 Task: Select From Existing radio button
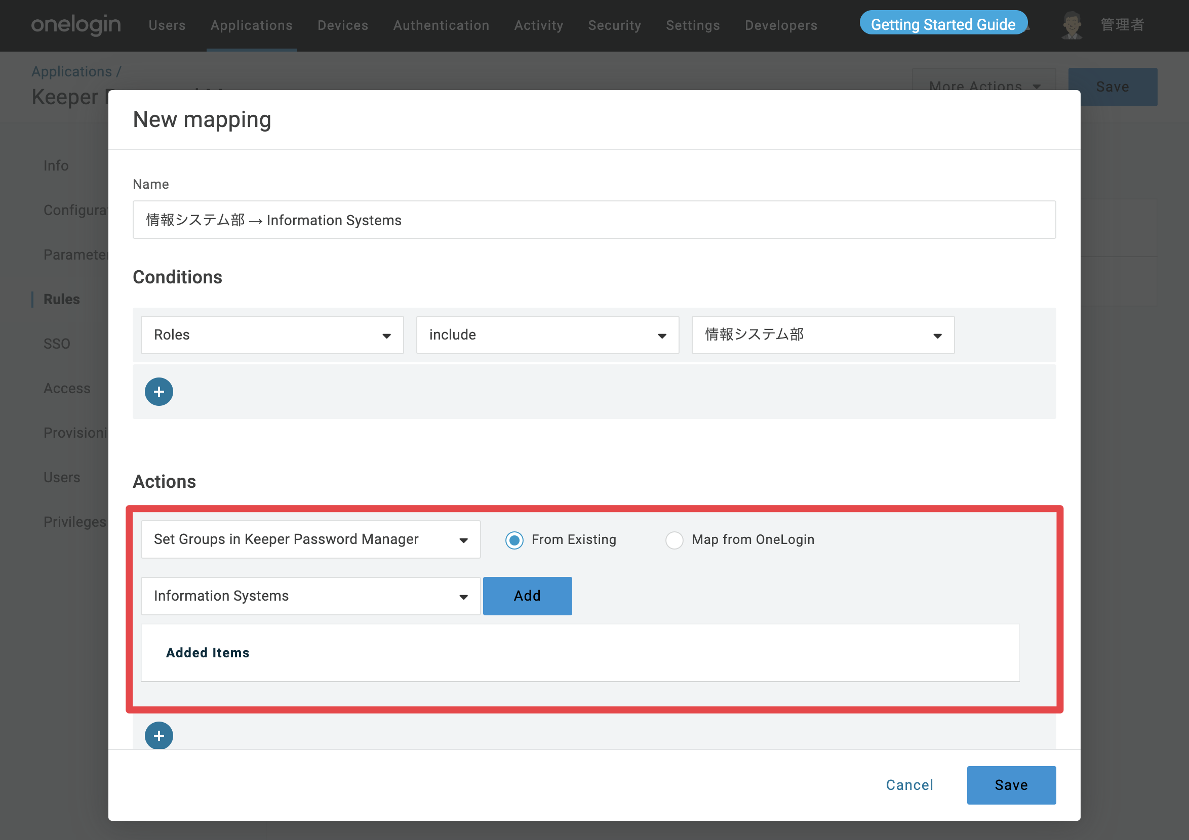point(514,540)
